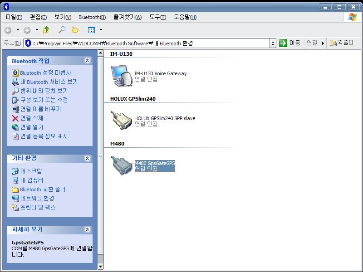Open the Forward button history dropdown arrow

tap(37, 30)
